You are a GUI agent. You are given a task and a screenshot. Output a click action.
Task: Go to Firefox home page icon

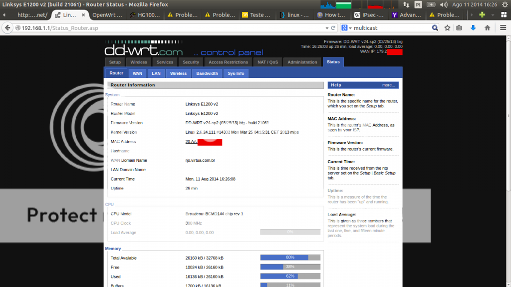(487, 28)
